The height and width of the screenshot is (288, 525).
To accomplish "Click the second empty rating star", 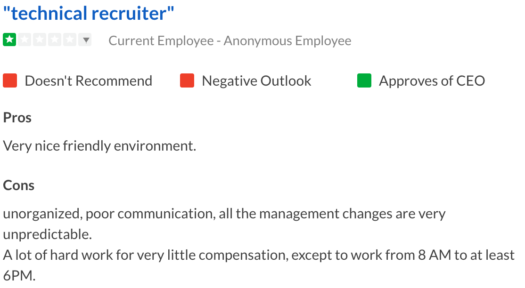I will (25, 40).
